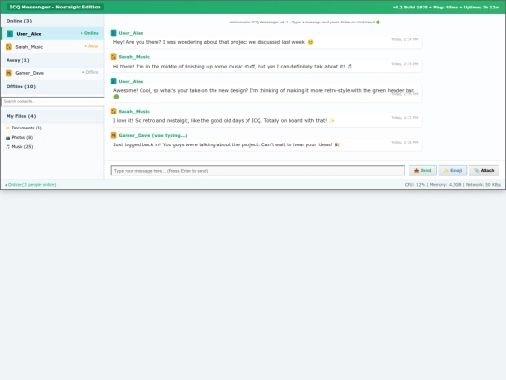Collapse the My Files (4) section
This screenshot has width=506, height=380.
[52, 116]
